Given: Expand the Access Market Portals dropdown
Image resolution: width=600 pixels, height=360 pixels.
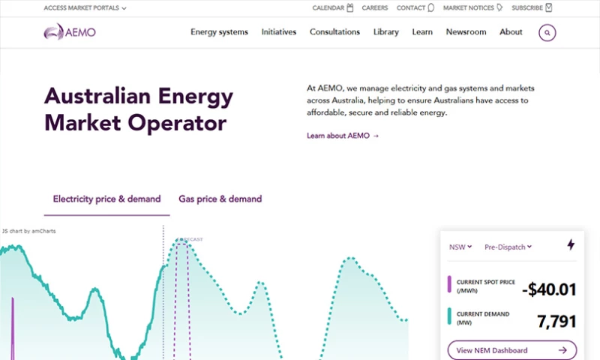Looking at the screenshot, I should (85, 8).
